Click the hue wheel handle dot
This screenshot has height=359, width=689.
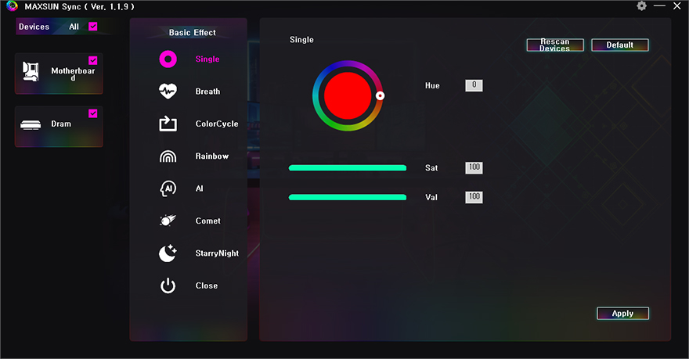coord(380,95)
